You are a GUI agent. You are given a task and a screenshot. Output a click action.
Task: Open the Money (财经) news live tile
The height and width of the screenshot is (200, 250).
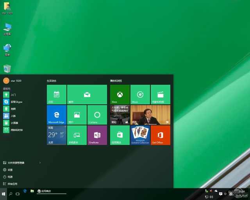coord(120,115)
